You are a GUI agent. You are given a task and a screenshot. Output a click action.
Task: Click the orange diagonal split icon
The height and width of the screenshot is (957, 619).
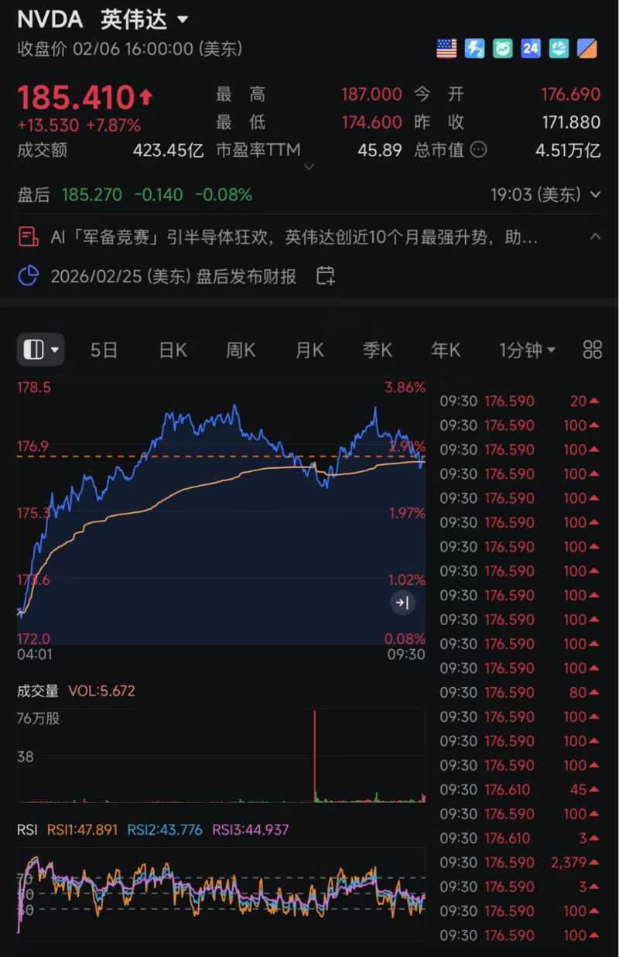587,49
